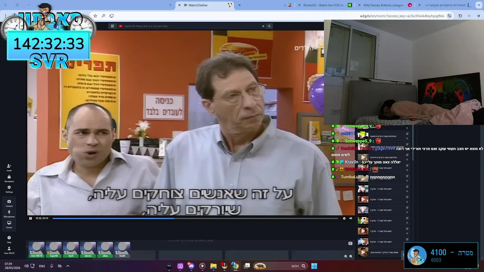This screenshot has height=272, width=484.
Task: Play playlist item ending in 'פרק 4'
Action: click(x=363, y=199)
